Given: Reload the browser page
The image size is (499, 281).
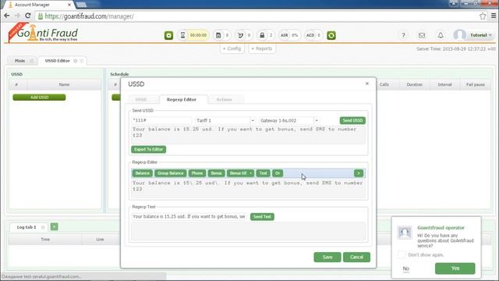Looking at the screenshot, I should (x=28, y=16).
